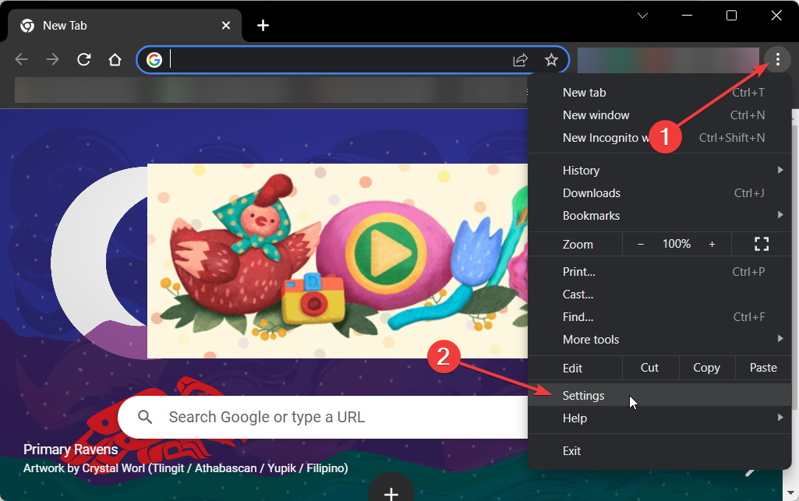Select the New Tab browser tab
This screenshot has height=501, width=799.
125,26
